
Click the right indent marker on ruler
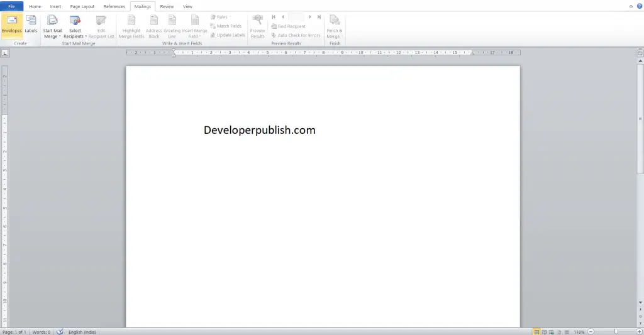point(472,53)
